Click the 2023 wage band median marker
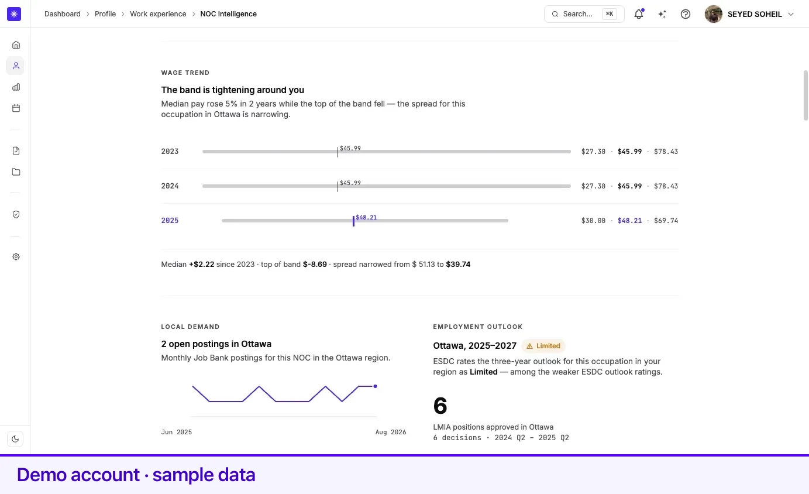The width and height of the screenshot is (809, 494). point(338,152)
